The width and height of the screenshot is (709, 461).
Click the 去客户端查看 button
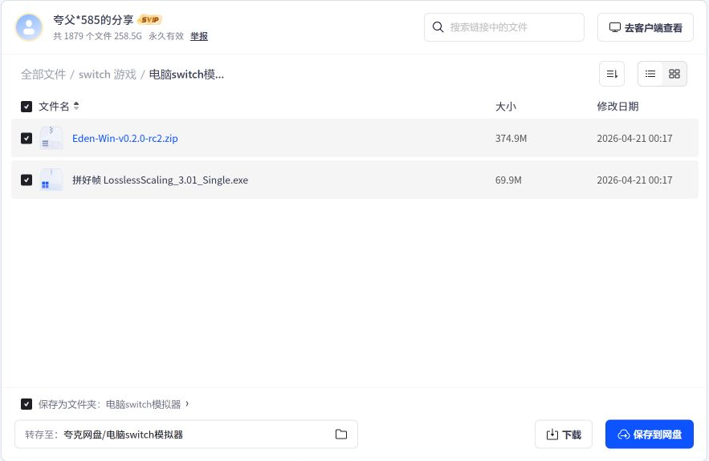[646, 27]
